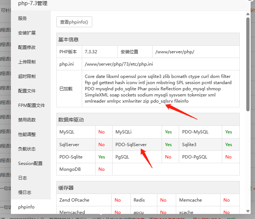Screen dimensions: 255x219
Task: Click the /www/server/php/ install path
Action: pos(175,52)
